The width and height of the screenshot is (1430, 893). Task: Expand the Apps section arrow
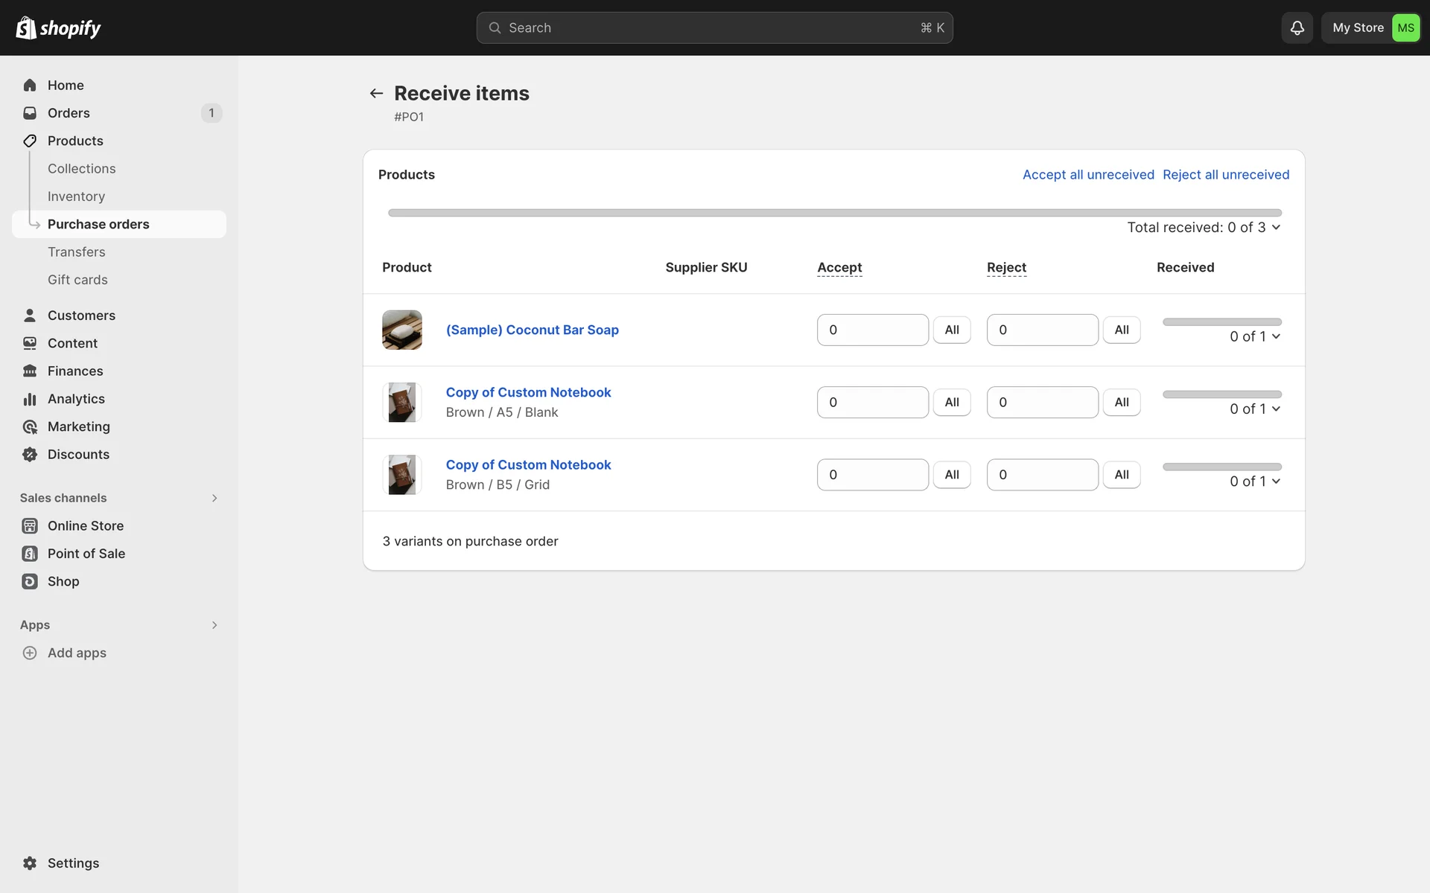[x=214, y=625]
